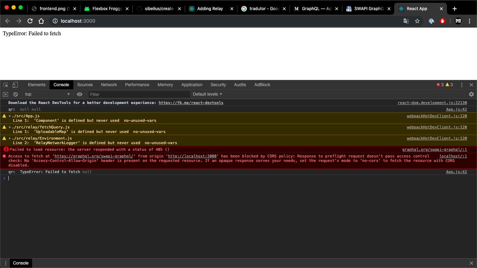Expand the ./src/relay/fetchQuery.js warning
This screenshot has height=268, width=477.
click(x=10, y=127)
